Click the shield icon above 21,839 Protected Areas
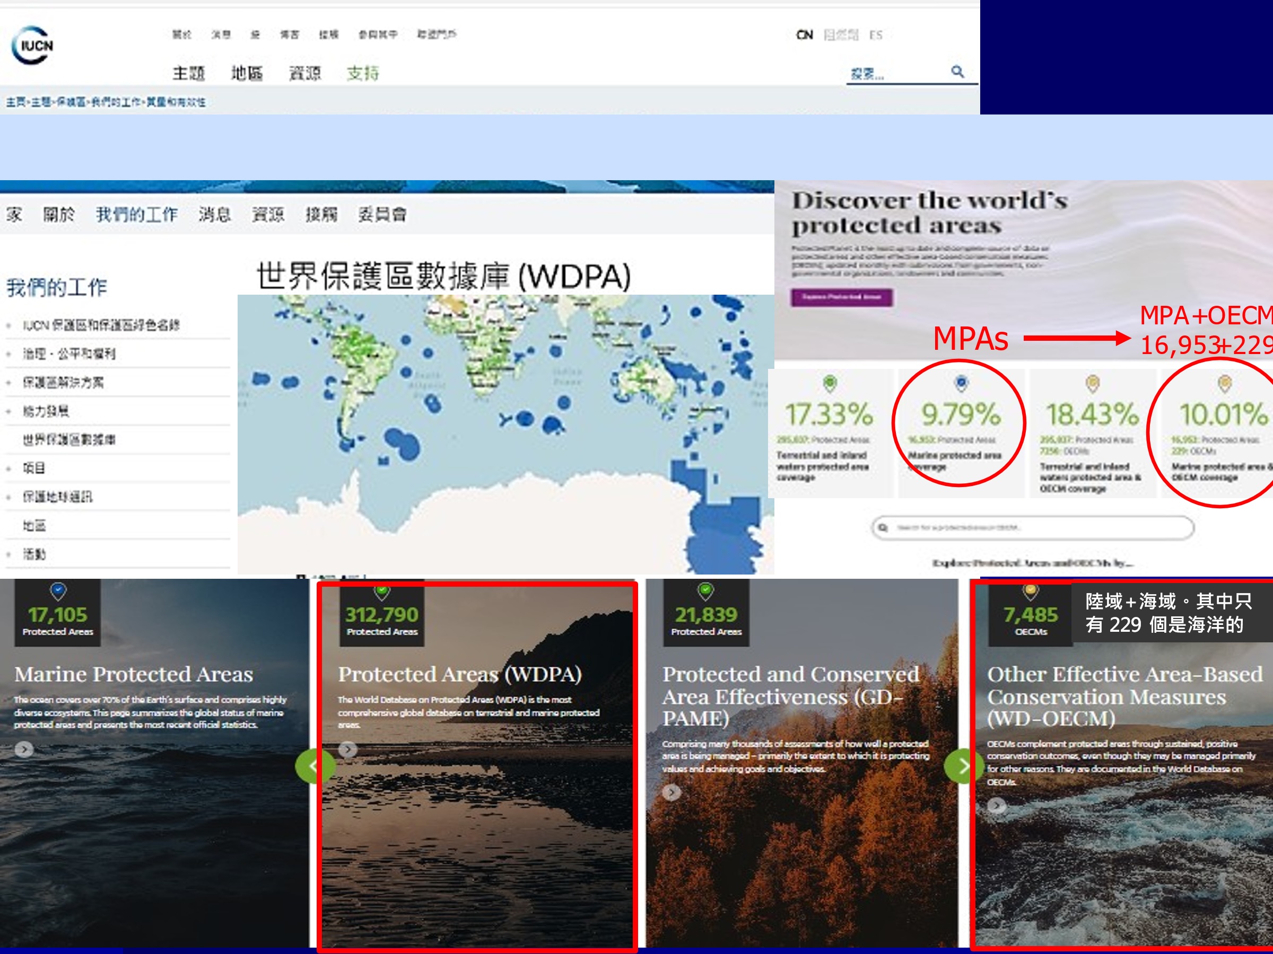This screenshot has height=954, width=1273. pyautogui.click(x=705, y=590)
